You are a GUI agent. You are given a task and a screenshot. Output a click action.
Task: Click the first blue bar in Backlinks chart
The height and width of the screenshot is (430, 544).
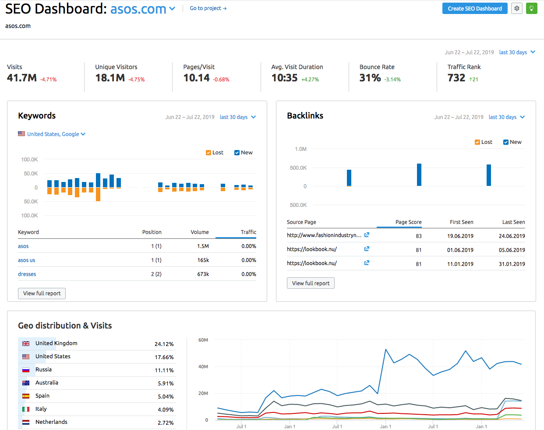[x=349, y=178]
